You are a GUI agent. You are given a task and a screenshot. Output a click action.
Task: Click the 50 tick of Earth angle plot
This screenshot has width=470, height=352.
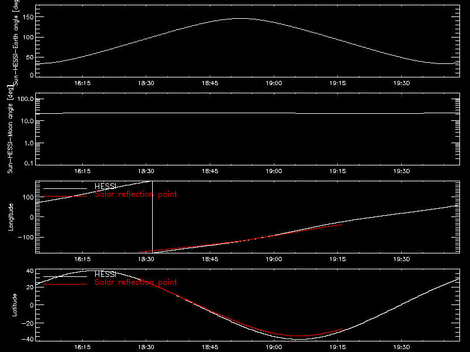(30, 57)
